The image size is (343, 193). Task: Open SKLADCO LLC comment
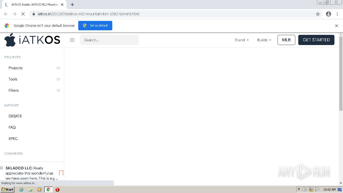[32, 173]
